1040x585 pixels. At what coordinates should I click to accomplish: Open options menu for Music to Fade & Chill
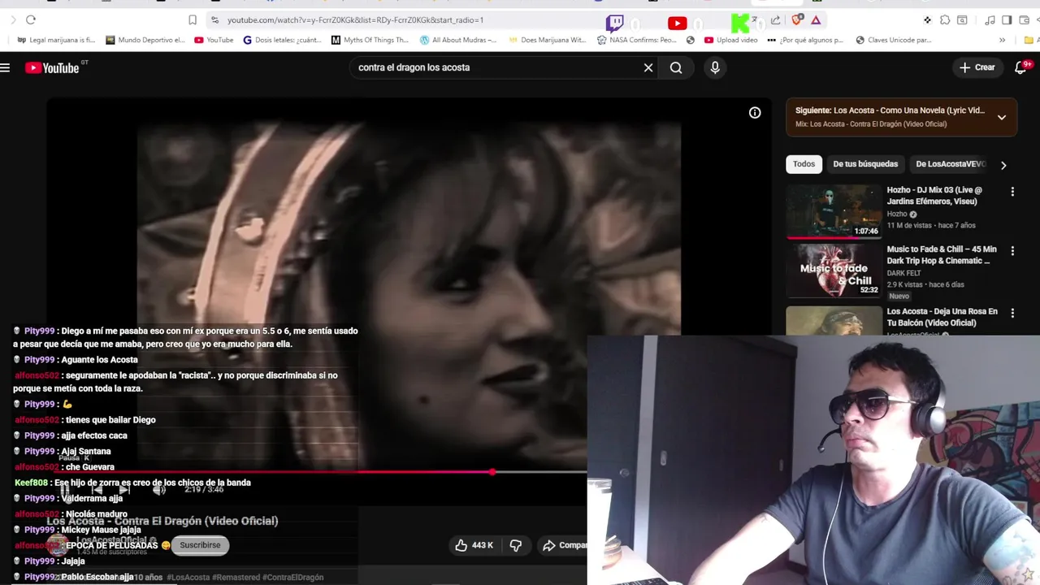point(1012,251)
